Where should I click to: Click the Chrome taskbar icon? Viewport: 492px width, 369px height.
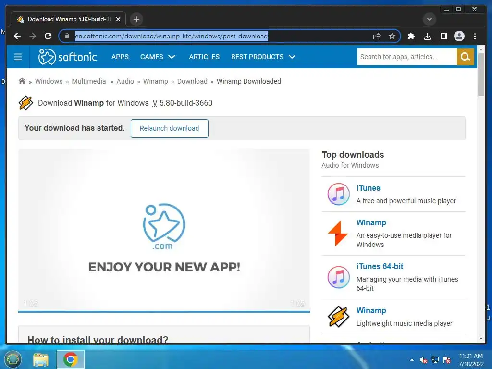point(70,359)
